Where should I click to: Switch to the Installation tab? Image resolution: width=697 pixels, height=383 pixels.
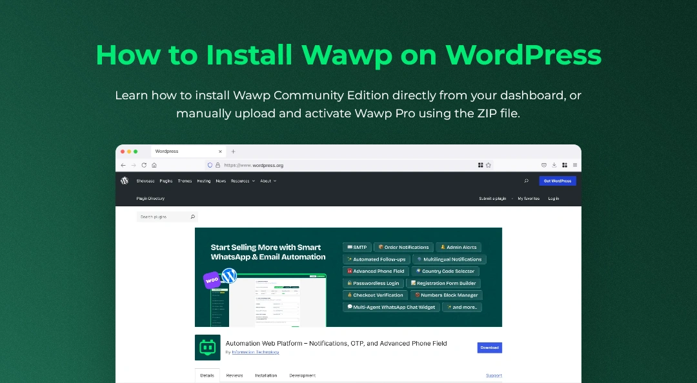tap(266, 375)
